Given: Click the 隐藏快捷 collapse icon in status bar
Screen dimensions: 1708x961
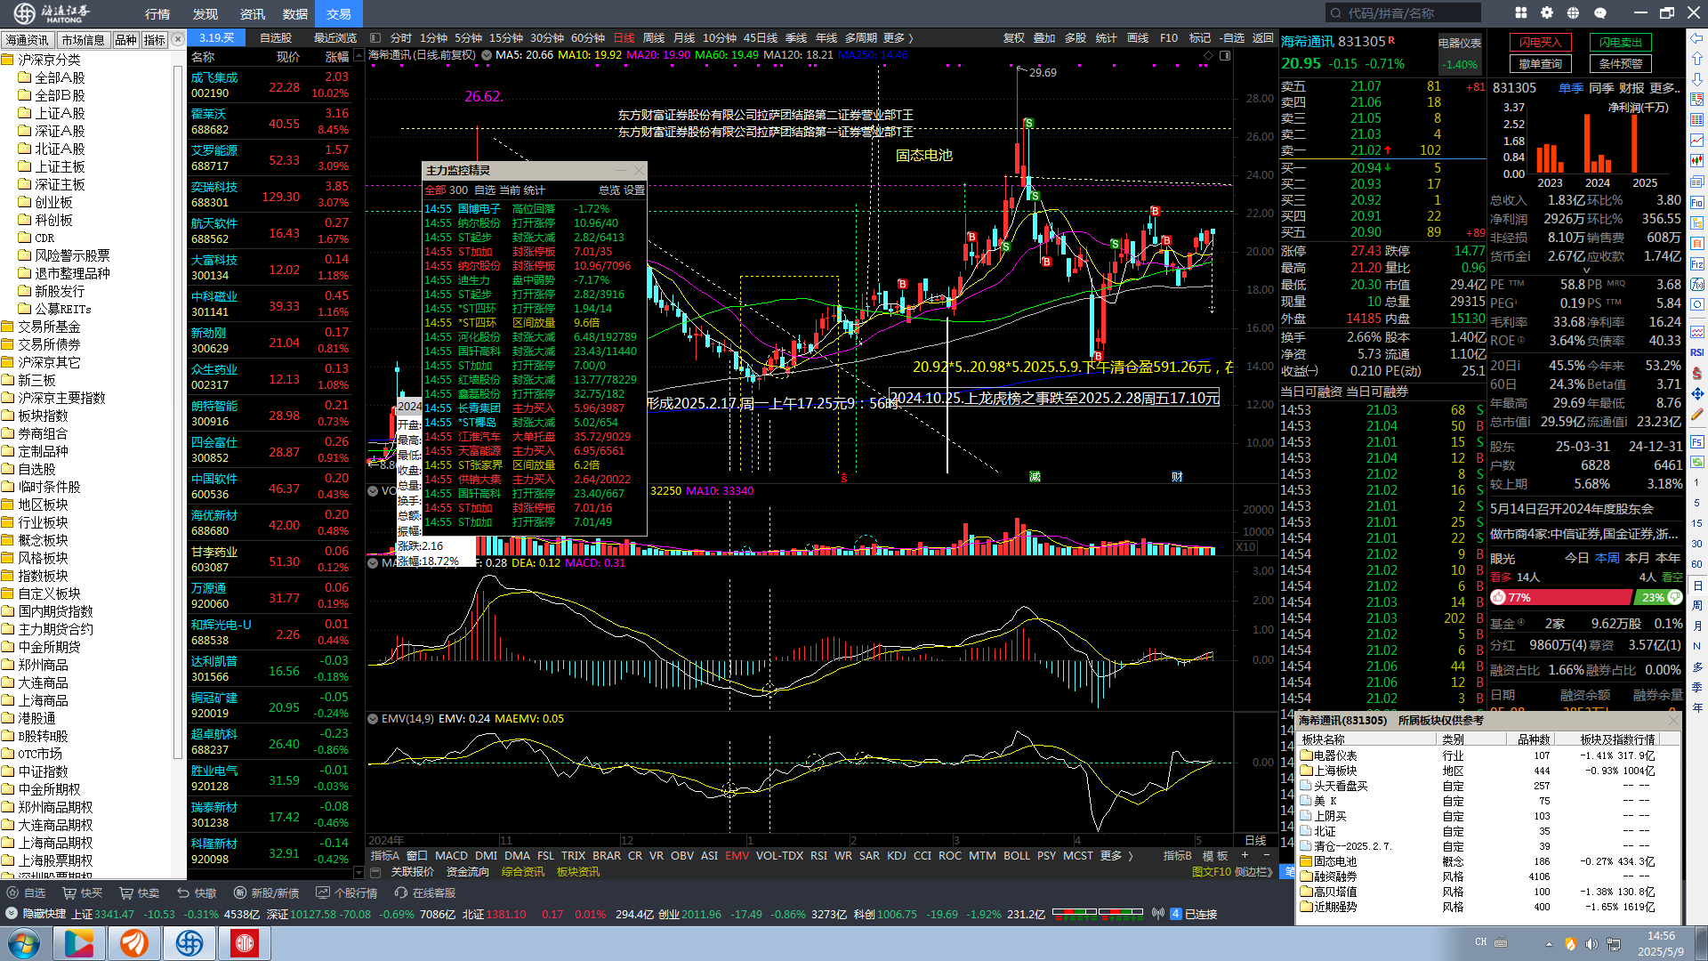Looking at the screenshot, I should click(12, 913).
